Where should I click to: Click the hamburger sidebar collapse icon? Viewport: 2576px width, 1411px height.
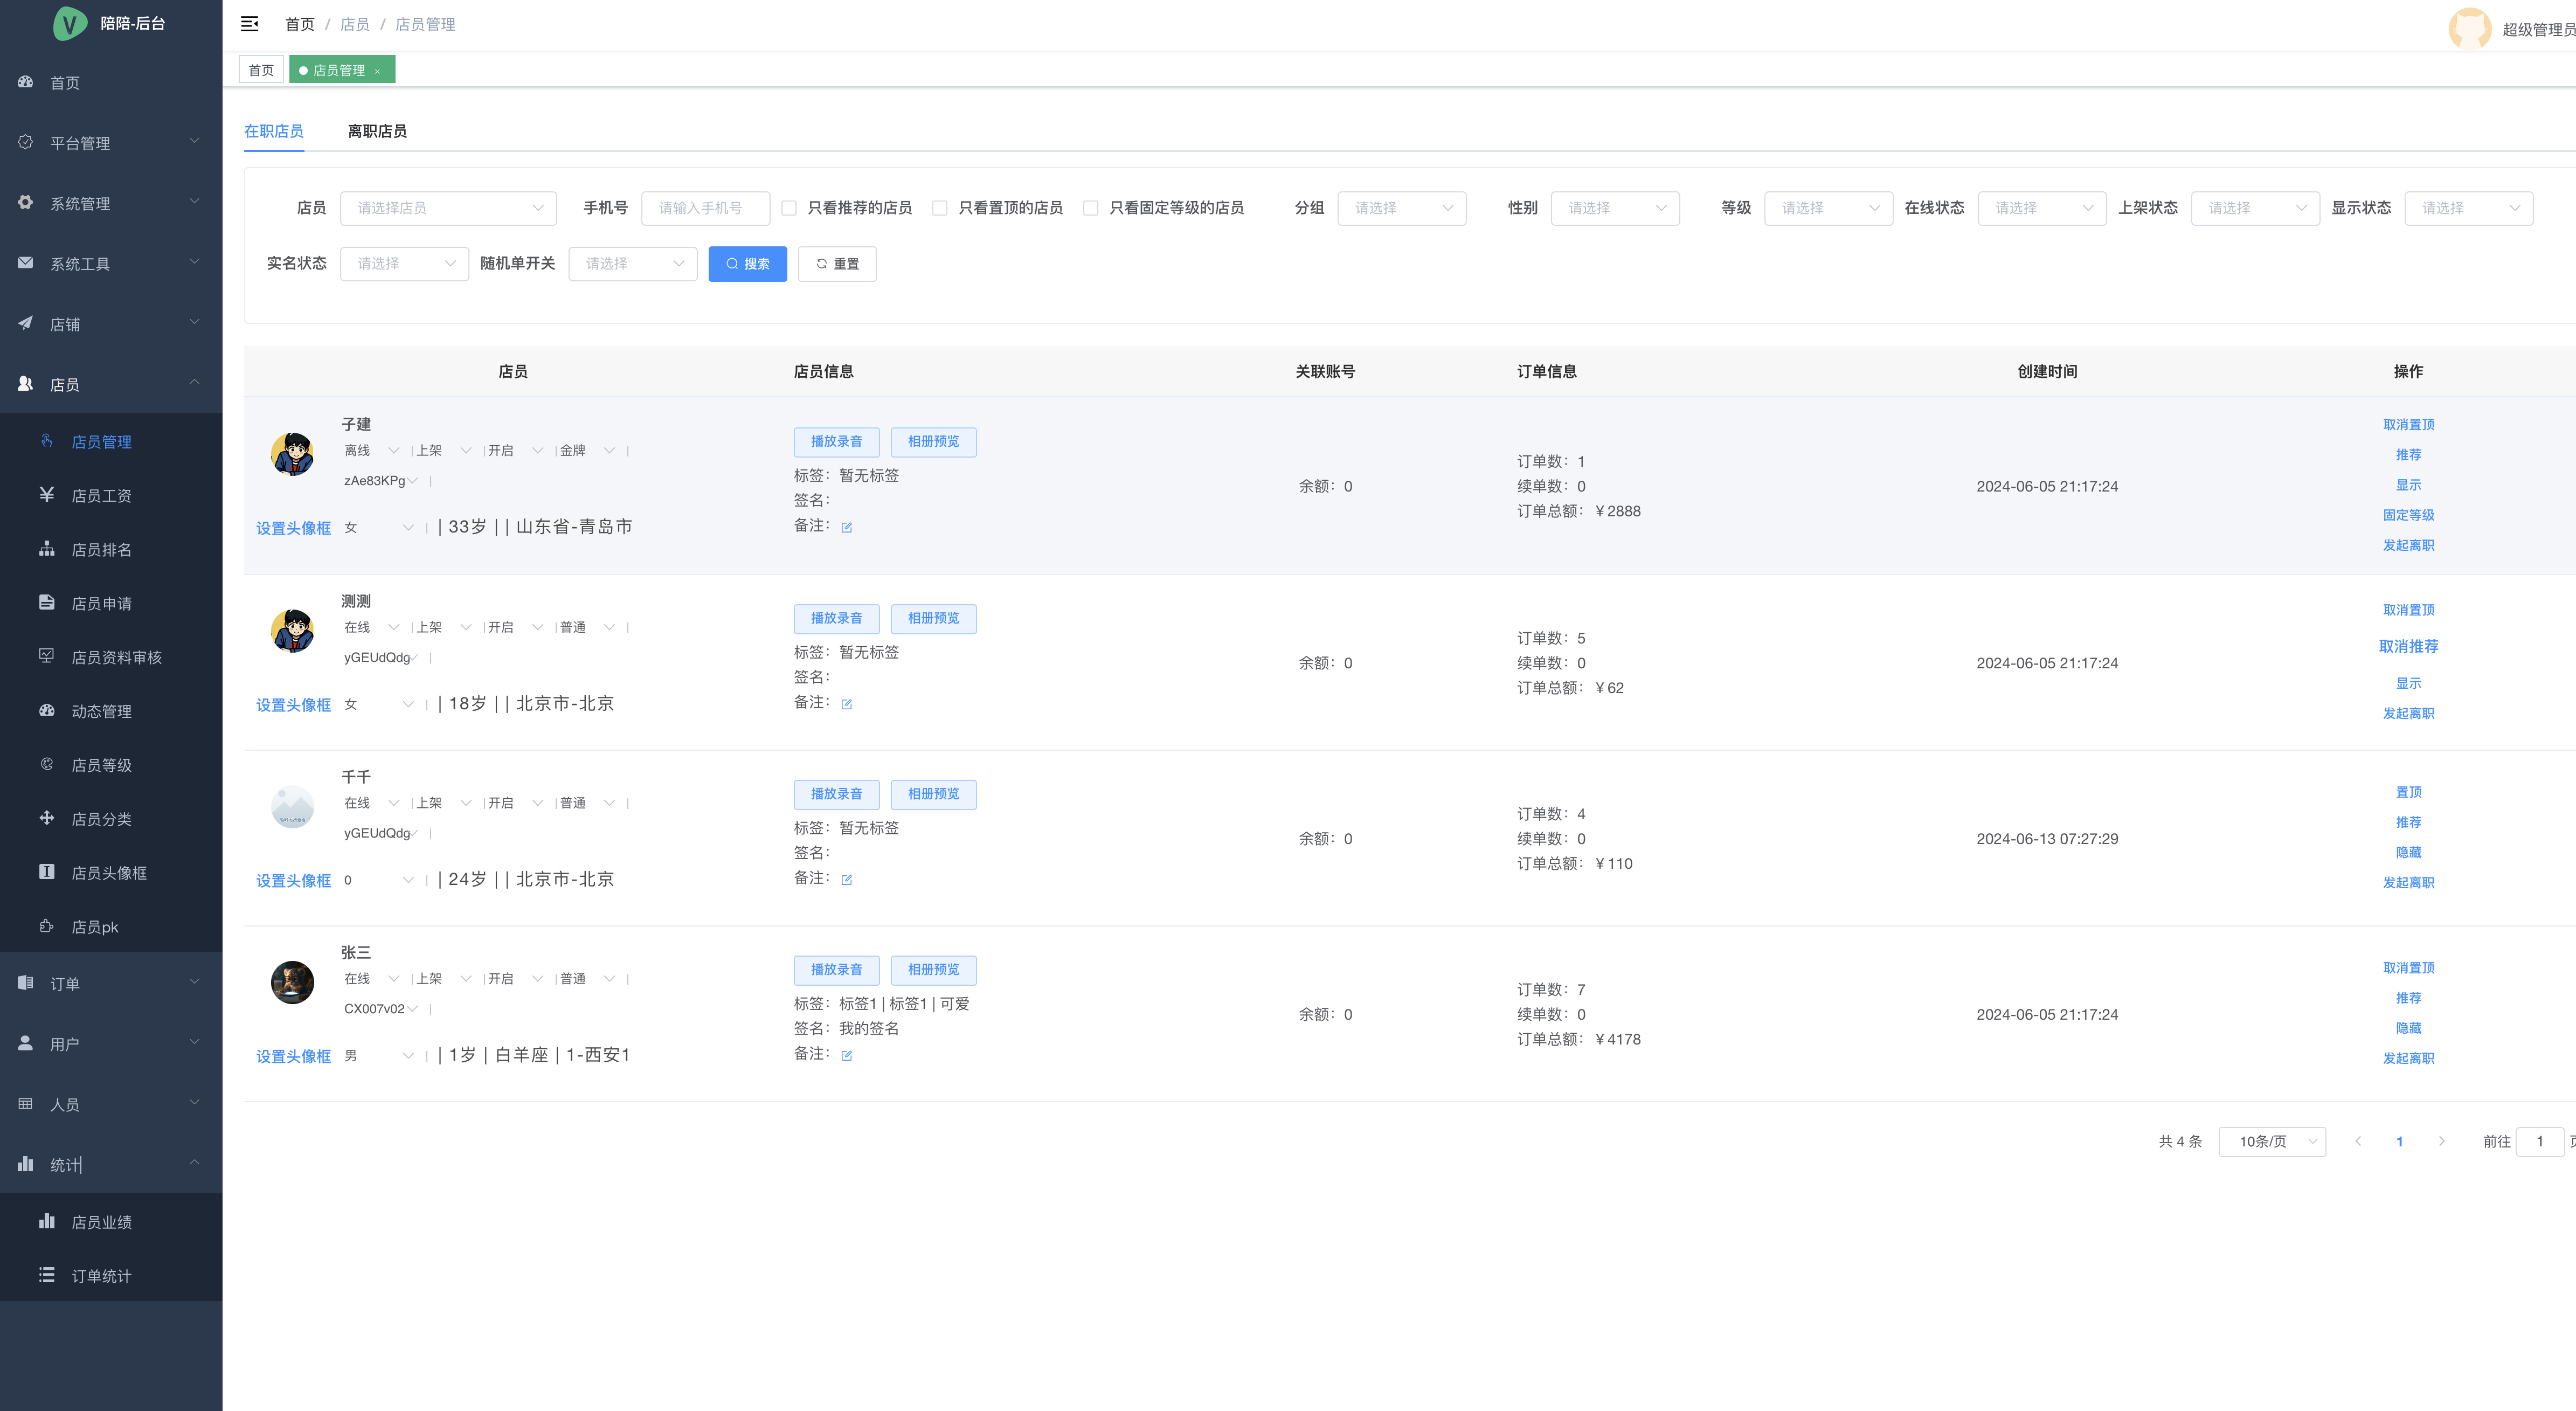coord(249,24)
